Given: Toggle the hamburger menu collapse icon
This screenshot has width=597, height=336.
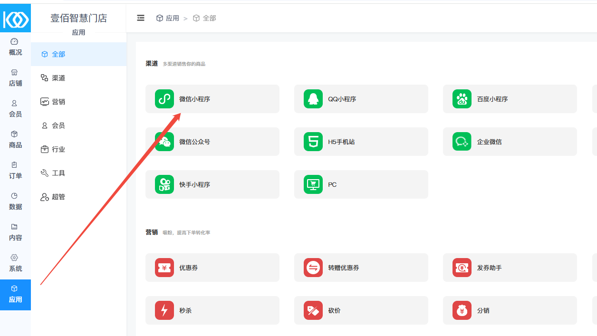Looking at the screenshot, I should coord(141,18).
